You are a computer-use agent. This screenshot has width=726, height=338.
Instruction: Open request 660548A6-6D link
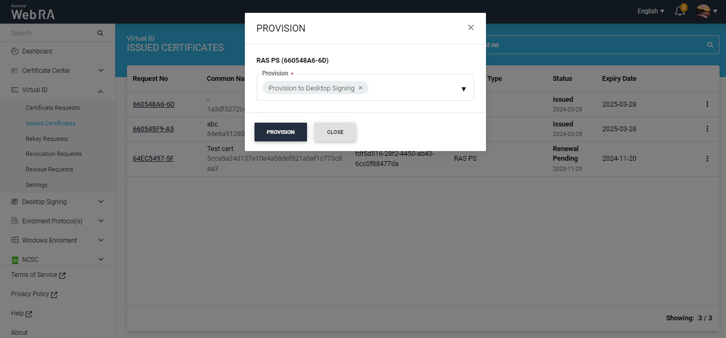click(x=154, y=104)
